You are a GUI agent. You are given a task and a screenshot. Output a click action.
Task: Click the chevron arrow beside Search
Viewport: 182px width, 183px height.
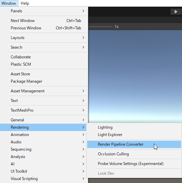(x=83, y=47)
